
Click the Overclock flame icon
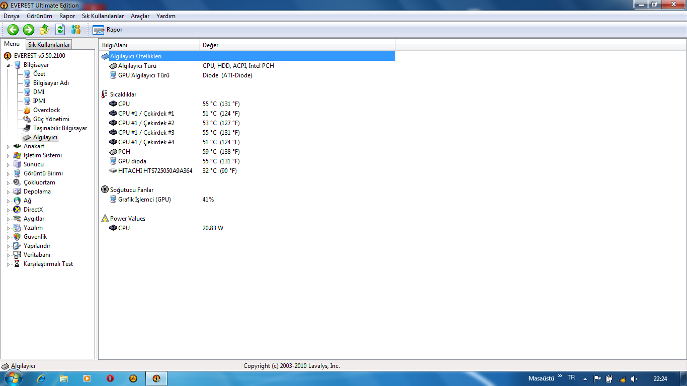27,110
